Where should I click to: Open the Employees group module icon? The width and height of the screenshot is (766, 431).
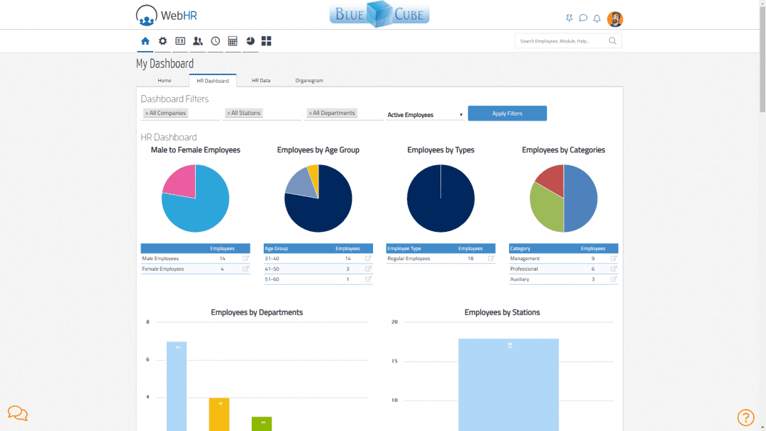[198, 41]
